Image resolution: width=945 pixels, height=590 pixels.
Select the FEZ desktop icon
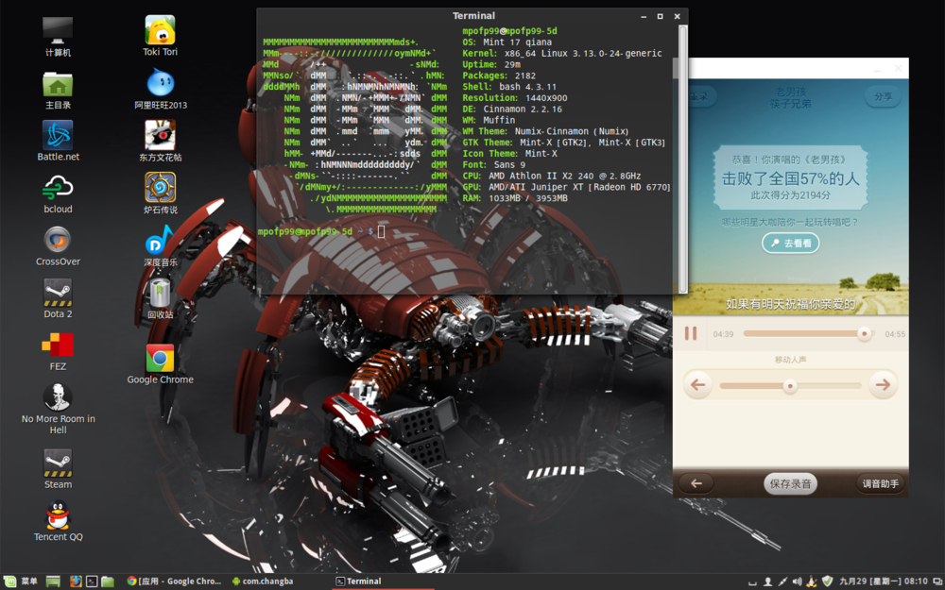[x=58, y=351]
